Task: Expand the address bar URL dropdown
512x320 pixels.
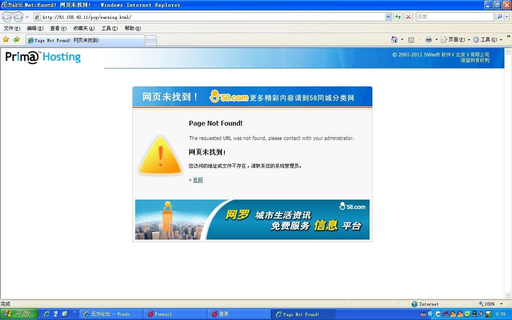Action: (388, 17)
